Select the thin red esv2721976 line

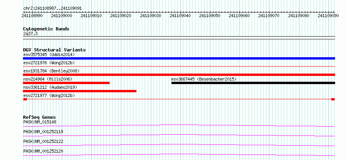tap(179, 66)
